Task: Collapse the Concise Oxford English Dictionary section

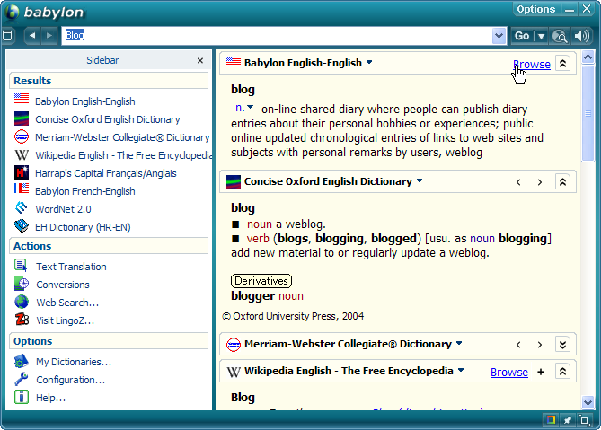Action: tap(562, 182)
